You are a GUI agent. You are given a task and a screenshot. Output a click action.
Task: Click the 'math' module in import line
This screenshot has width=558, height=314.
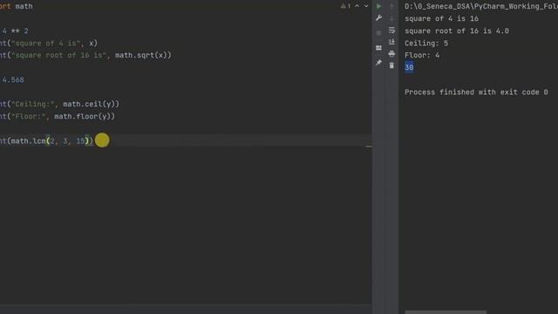(24, 6)
